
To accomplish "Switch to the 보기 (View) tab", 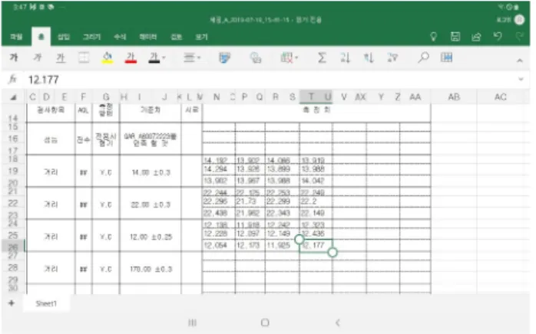I will pyautogui.click(x=201, y=37).
